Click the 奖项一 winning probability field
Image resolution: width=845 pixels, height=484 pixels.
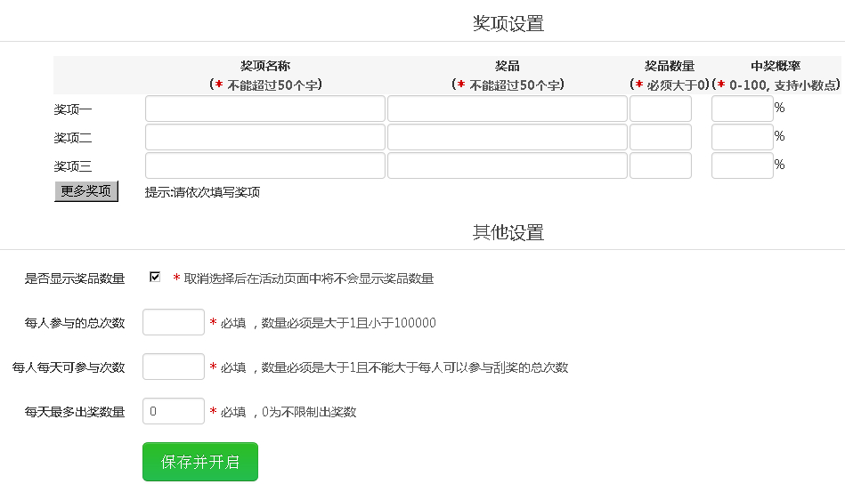[742, 109]
